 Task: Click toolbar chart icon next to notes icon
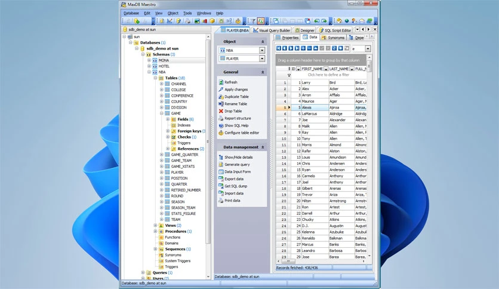pyautogui.click(x=170, y=21)
